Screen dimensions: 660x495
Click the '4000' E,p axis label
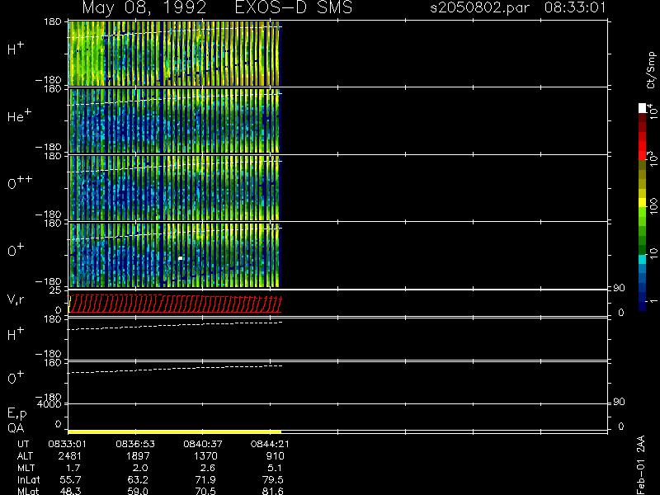coord(49,404)
